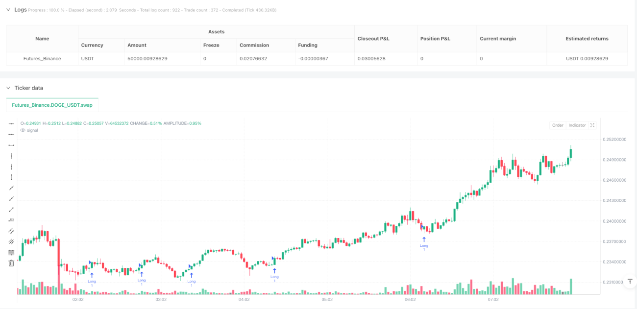Delete drawings with the trash icon
Screen dimensions: 637x309
[x=11, y=263]
